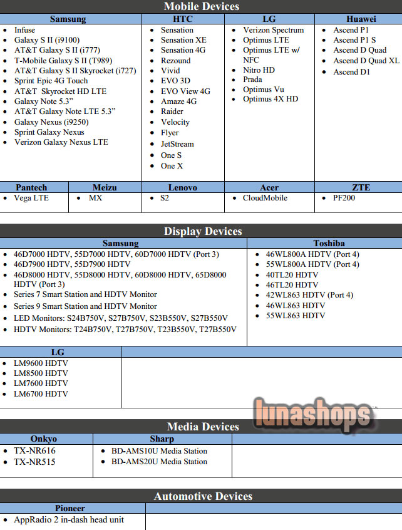Select Huawei 'Ascend D1' entry
The height and width of the screenshot is (530, 402).
pos(352,72)
